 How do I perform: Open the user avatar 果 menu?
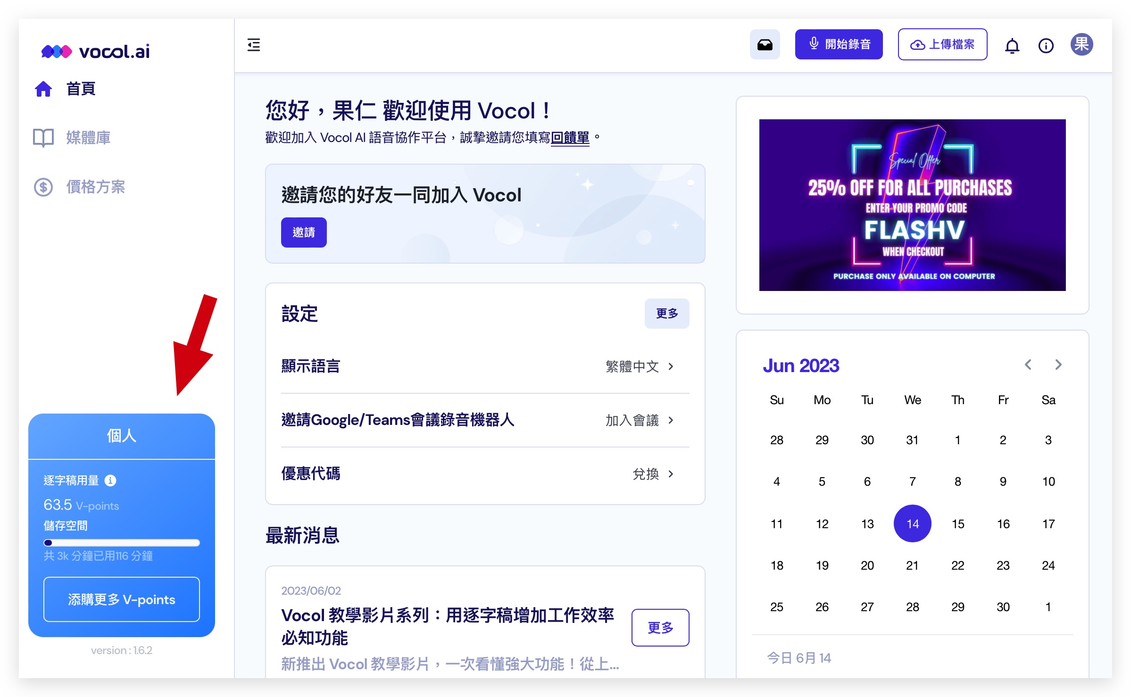1081,45
